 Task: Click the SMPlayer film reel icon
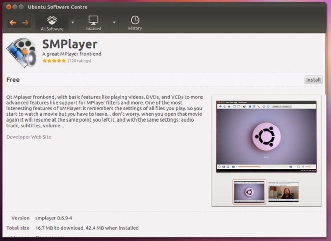click(x=22, y=53)
